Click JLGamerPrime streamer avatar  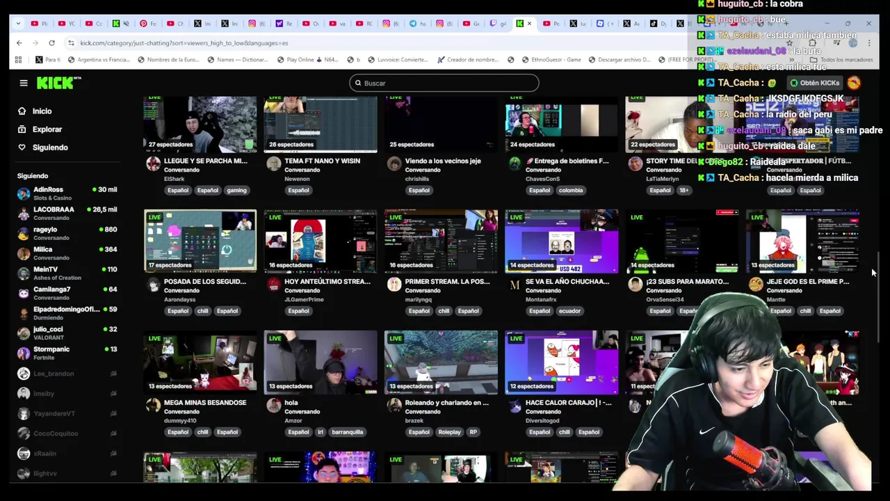coord(274,285)
